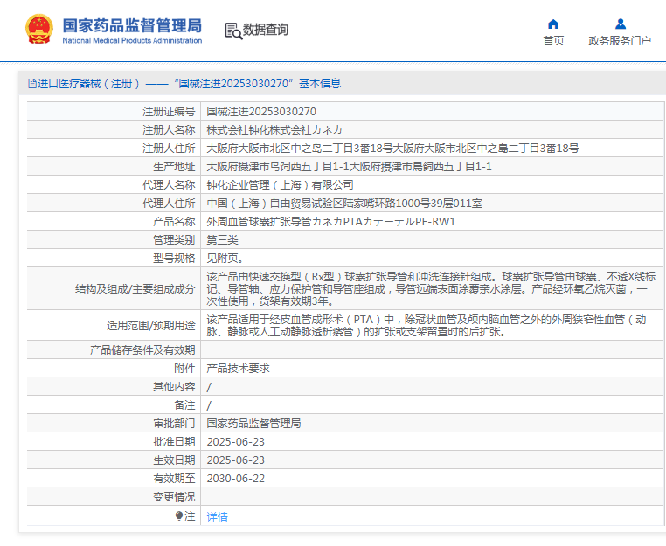Click the national emblem logo
The image size is (666, 546).
pos(38,30)
